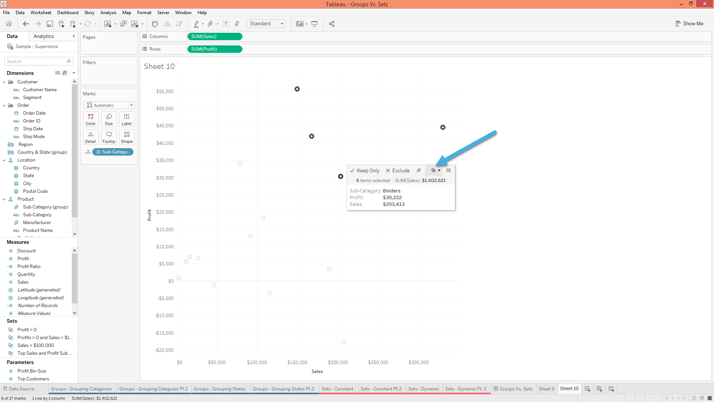Open the Analysis menu
Screen dimensions: 714x402
click(108, 13)
